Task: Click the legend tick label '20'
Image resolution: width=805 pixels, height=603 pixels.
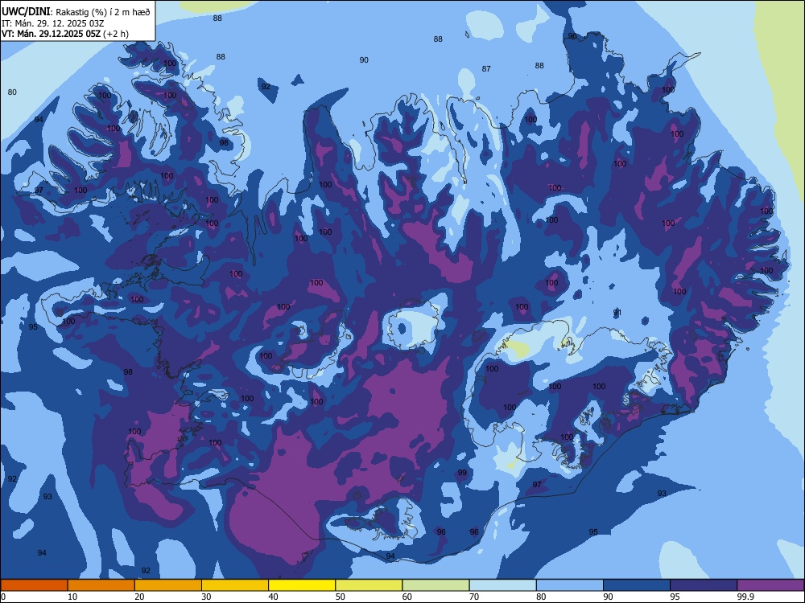Action: [x=139, y=597]
